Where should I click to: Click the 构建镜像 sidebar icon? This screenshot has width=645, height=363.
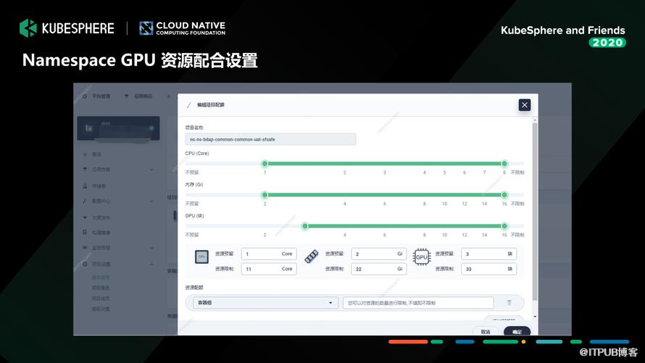tap(85, 233)
